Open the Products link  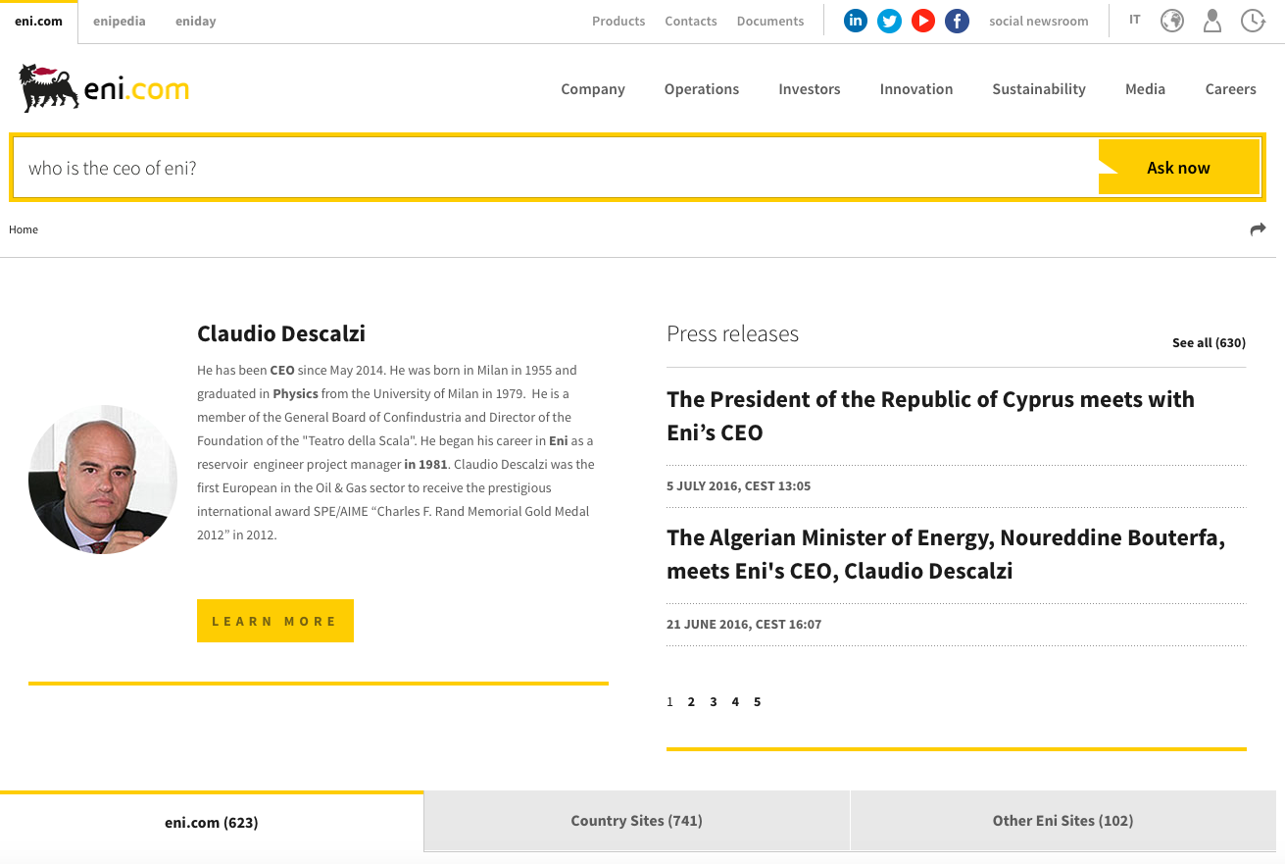click(618, 21)
